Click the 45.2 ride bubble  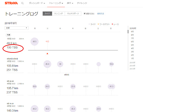[35, 109]
